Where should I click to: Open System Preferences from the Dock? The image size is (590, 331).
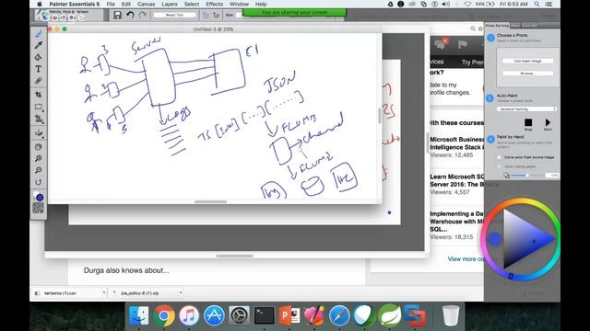(x=239, y=315)
